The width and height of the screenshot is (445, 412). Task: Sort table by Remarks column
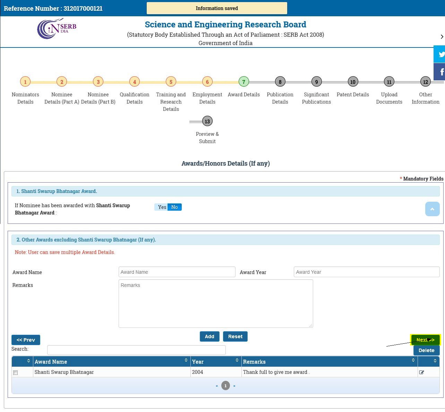tap(330, 361)
